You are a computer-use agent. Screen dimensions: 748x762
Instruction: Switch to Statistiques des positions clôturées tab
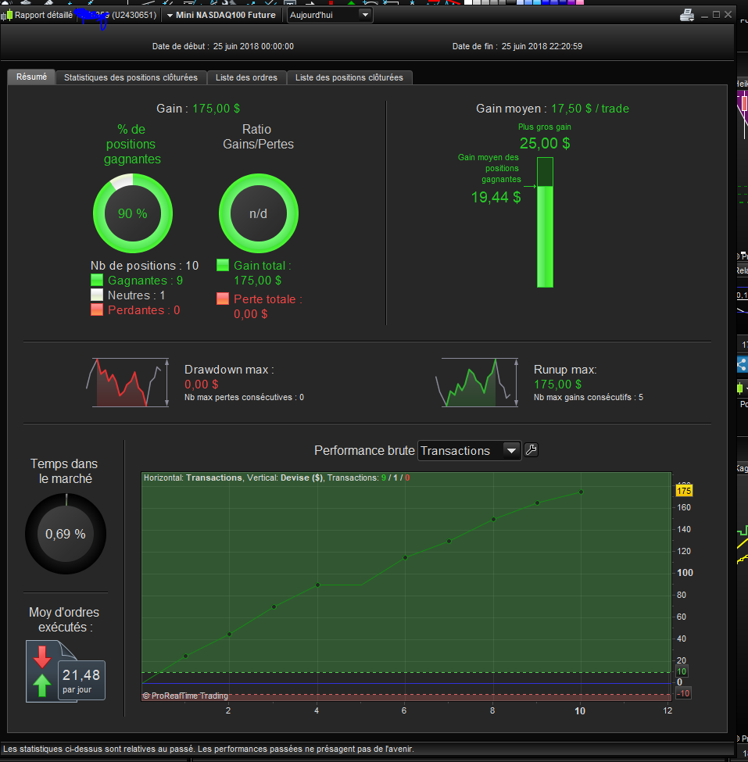131,77
